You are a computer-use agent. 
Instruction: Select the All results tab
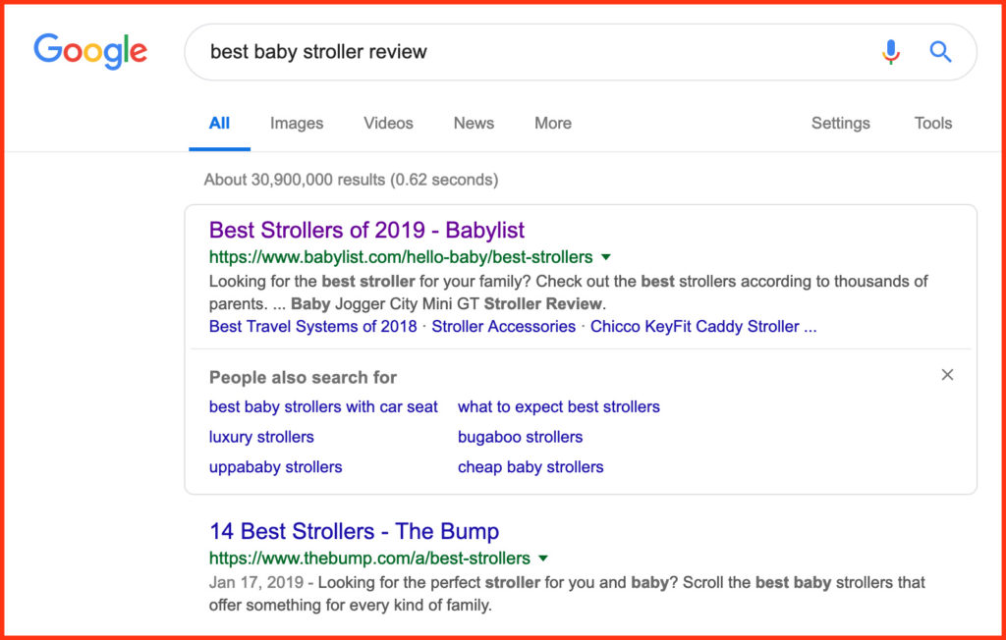pyautogui.click(x=219, y=124)
